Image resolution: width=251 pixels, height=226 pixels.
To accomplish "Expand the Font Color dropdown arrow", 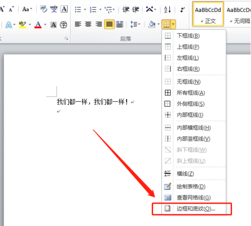I will coord(45,25).
